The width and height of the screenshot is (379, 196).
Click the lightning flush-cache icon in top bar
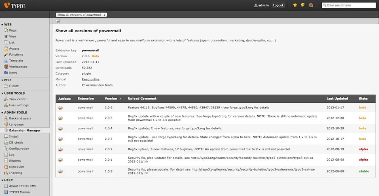(302, 5)
